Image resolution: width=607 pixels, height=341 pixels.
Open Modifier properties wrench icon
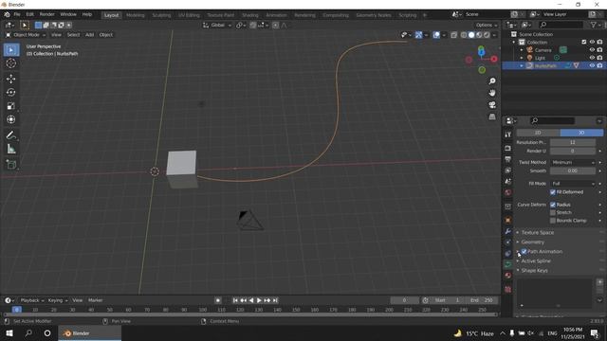click(x=508, y=231)
